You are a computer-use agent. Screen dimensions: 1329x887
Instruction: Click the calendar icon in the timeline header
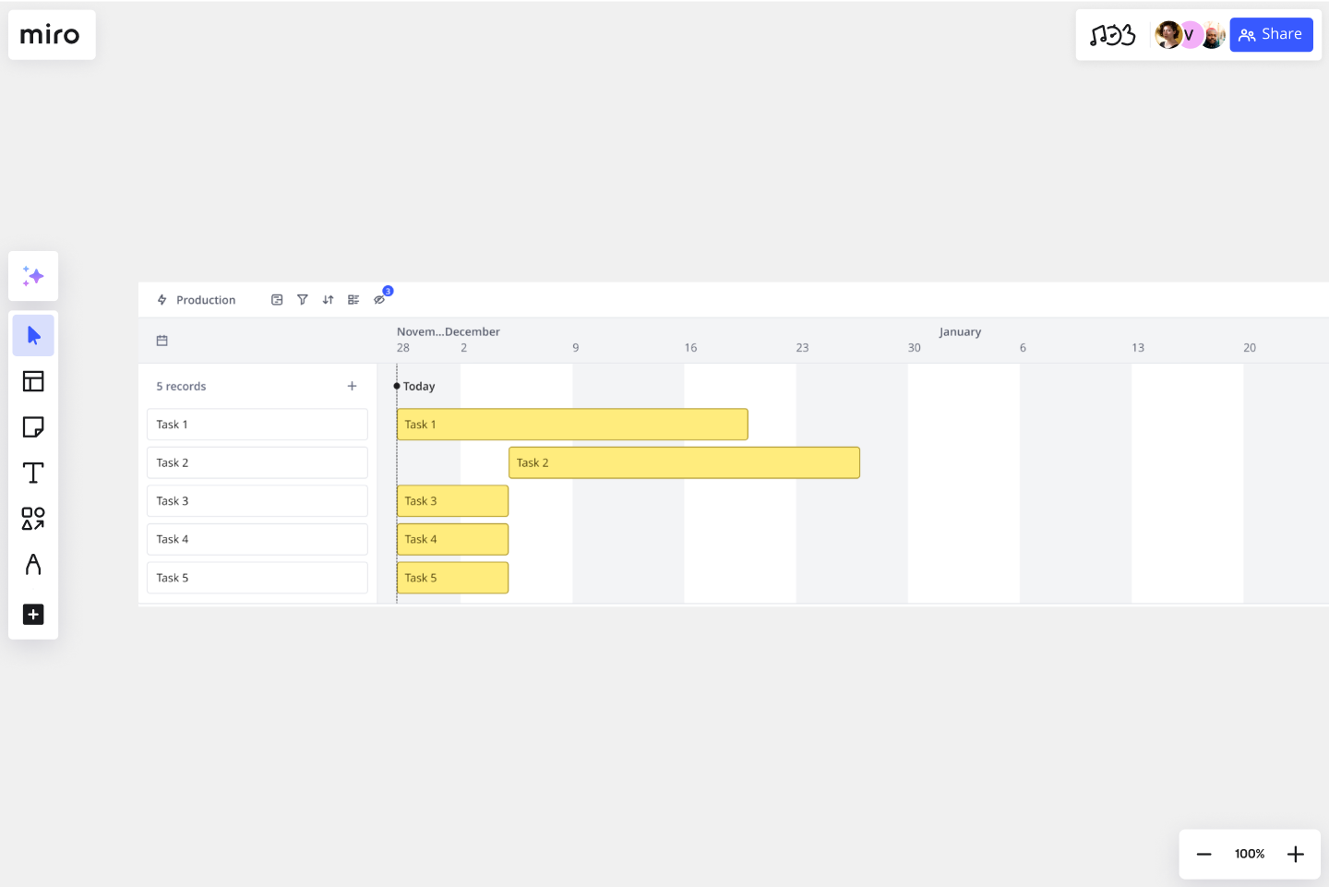162,341
